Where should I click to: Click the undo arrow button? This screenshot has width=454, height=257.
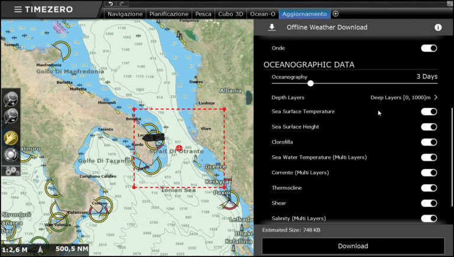[111, 4]
